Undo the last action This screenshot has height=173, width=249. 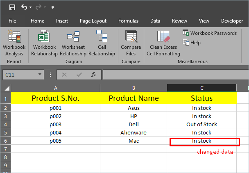[24, 7]
